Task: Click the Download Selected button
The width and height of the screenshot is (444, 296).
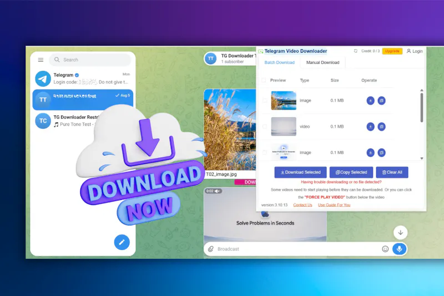Action: point(300,172)
